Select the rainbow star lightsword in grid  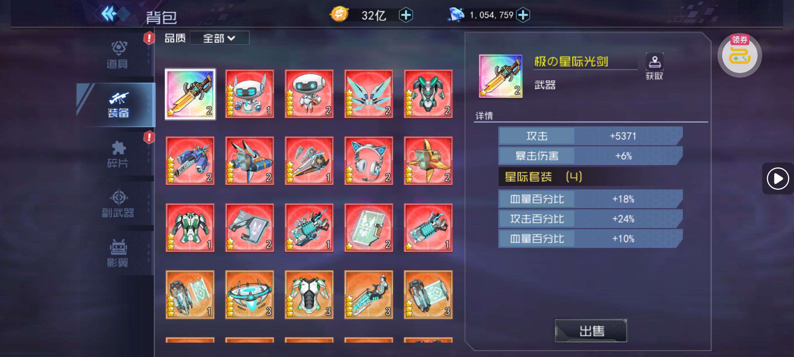point(190,94)
